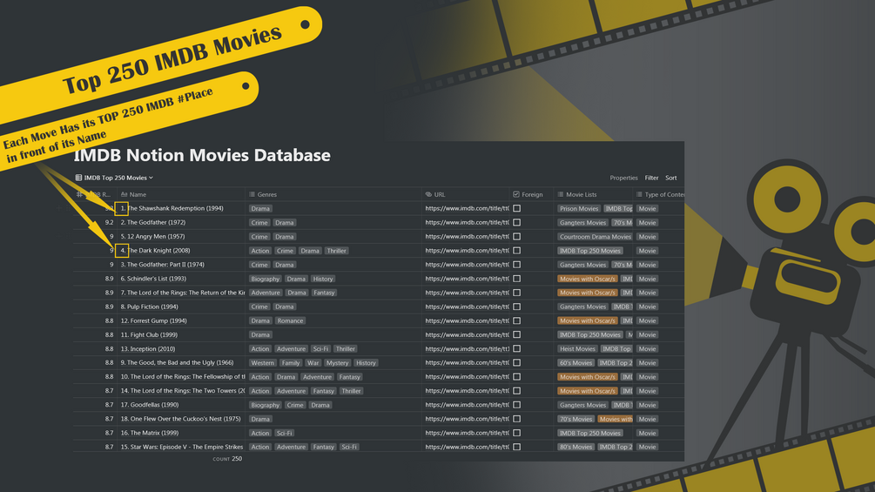Click Gangters Movies tag in the Pulp Fiction row
This screenshot has width=875, height=492.
tap(582, 307)
